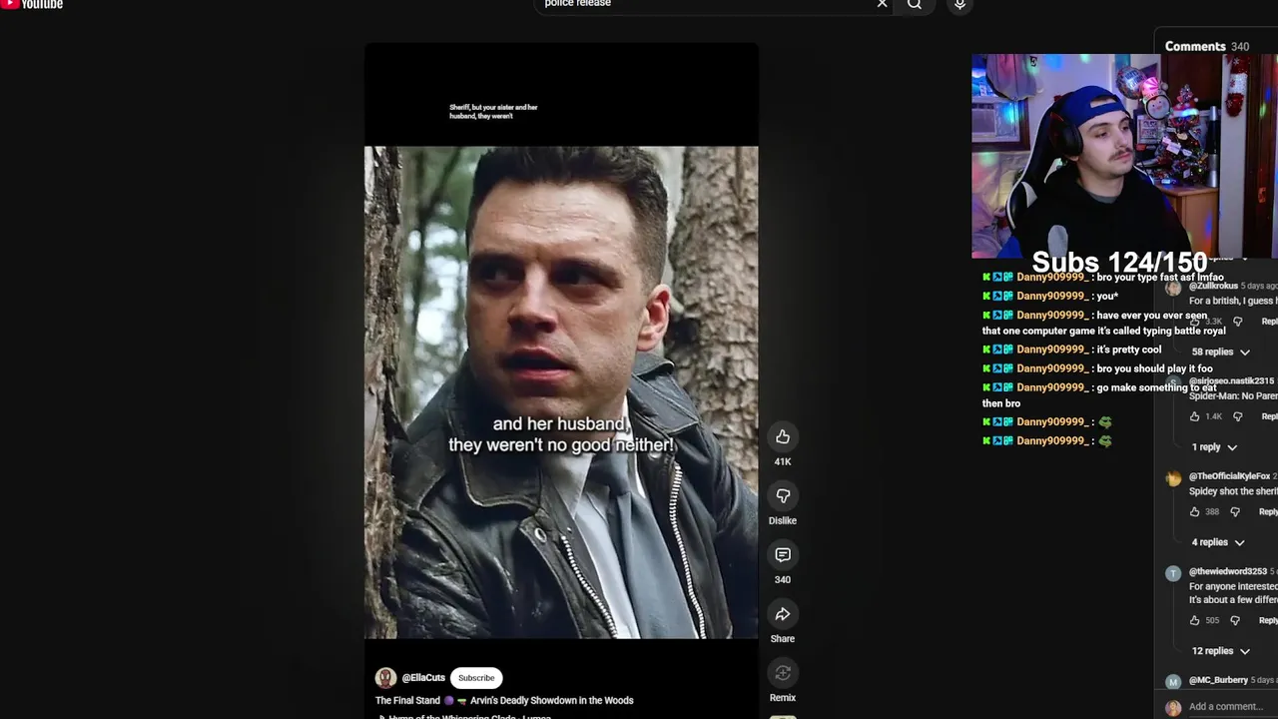
Task: Dislike the comment with 1.4K likes
Action: click(x=1238, y=416)
